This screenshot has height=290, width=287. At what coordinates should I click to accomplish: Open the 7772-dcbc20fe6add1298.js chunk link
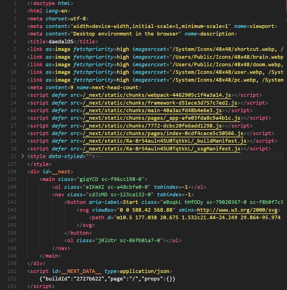(x=152, y=126)
